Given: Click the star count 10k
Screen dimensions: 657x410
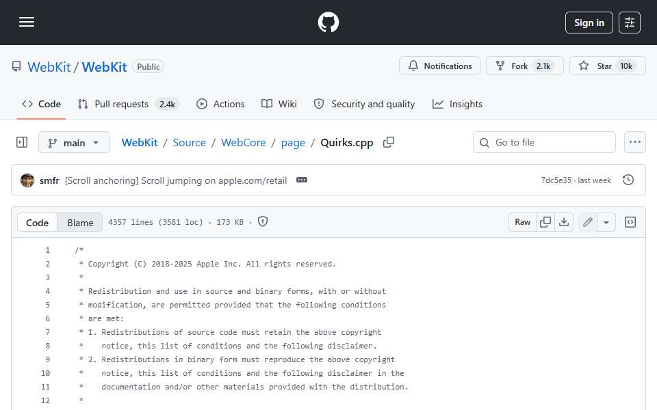Looking at the screenshot, I should pos(626,66).
